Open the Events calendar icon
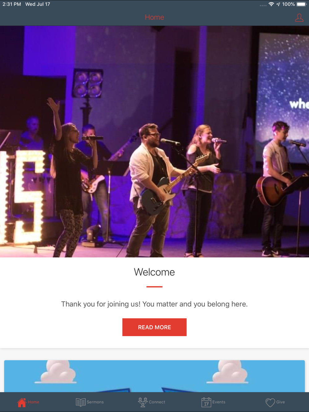Viewport: 309px width, 412px height. tap(206, 402)
